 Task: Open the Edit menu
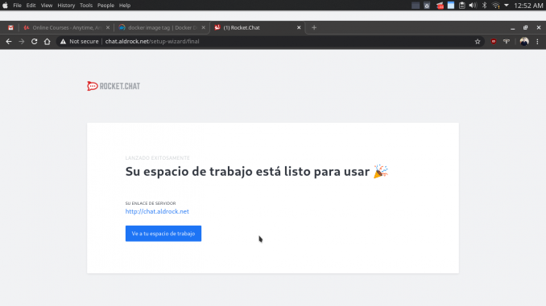(x=31, y=5)
